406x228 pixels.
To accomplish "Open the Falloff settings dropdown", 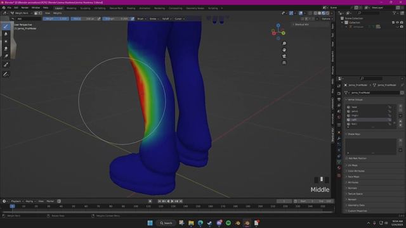I will click(x=167, y=18).
